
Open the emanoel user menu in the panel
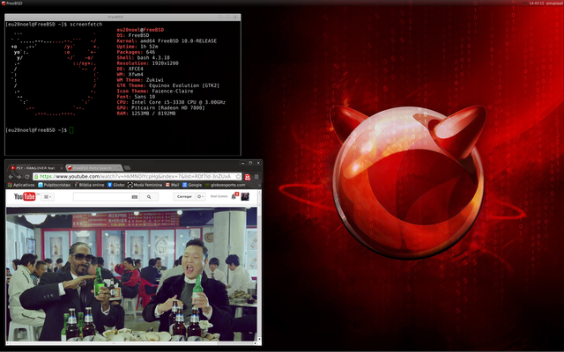pyautogui.click(x=554, y=4)
